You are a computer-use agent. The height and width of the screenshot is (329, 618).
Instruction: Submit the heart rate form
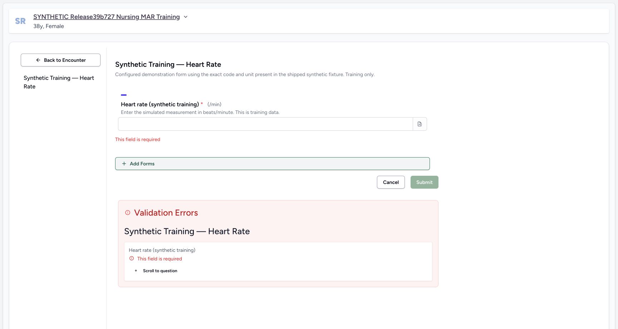pyautogui.click(x=425, y=182)
